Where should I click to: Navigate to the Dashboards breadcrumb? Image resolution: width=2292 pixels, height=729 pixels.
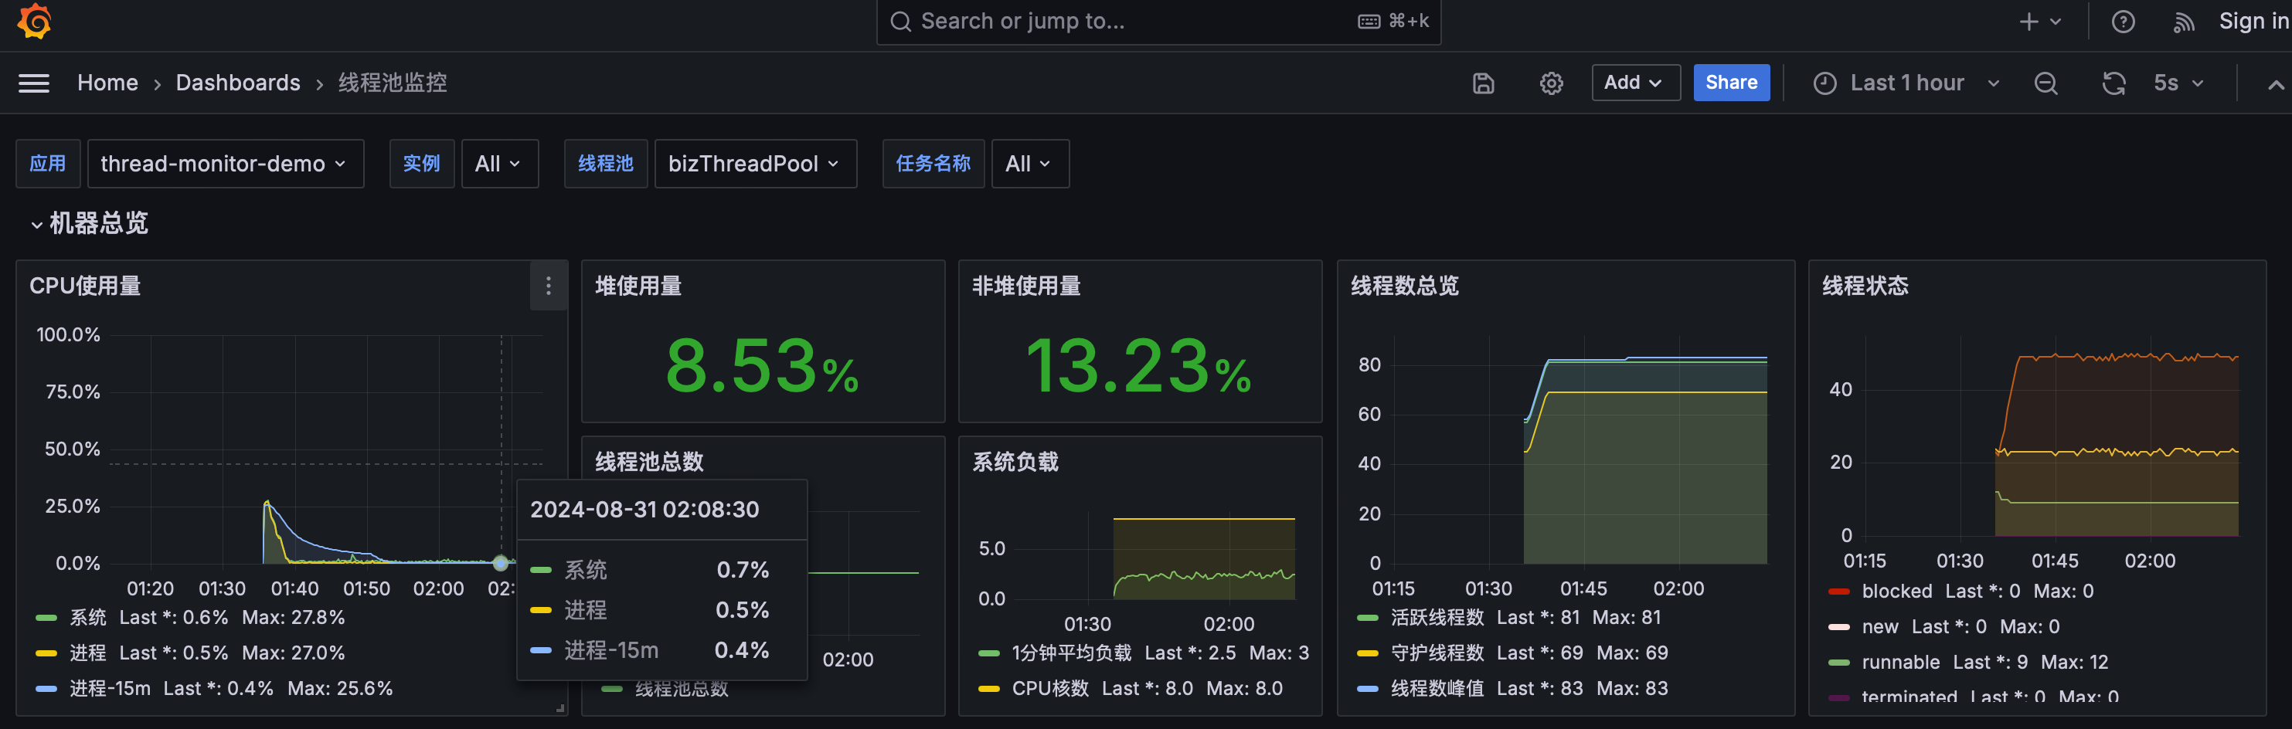click(x=239, y=83)
